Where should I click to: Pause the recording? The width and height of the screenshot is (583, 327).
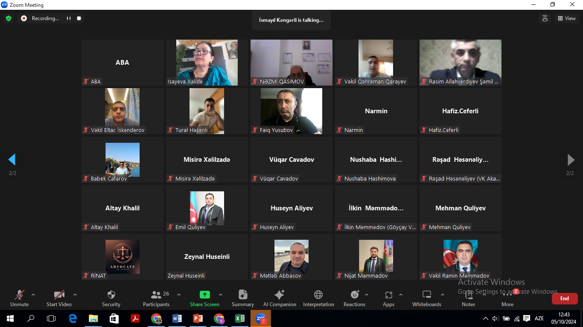point(68,18)
